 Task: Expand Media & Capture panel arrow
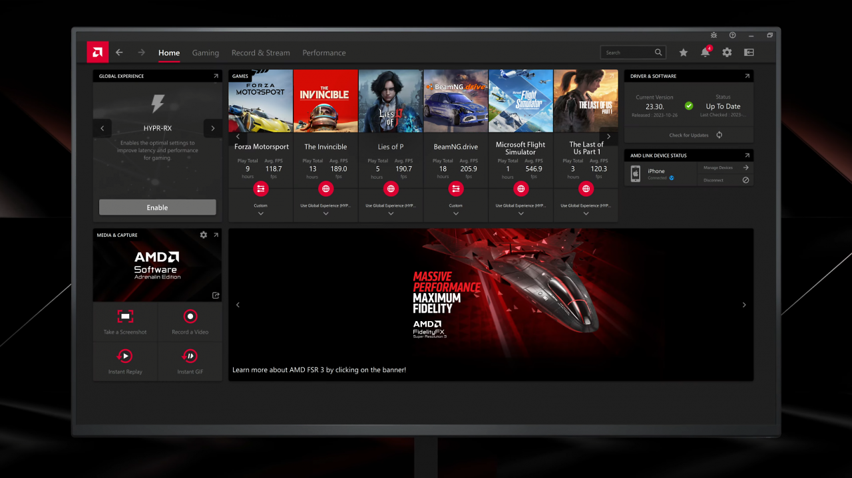(x=216, y=235)
